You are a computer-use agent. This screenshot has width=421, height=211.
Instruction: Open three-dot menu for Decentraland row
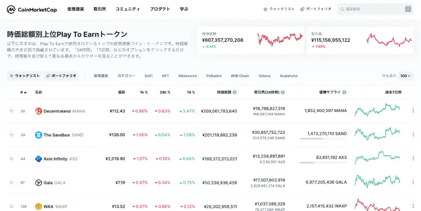[x=413, y=111]
